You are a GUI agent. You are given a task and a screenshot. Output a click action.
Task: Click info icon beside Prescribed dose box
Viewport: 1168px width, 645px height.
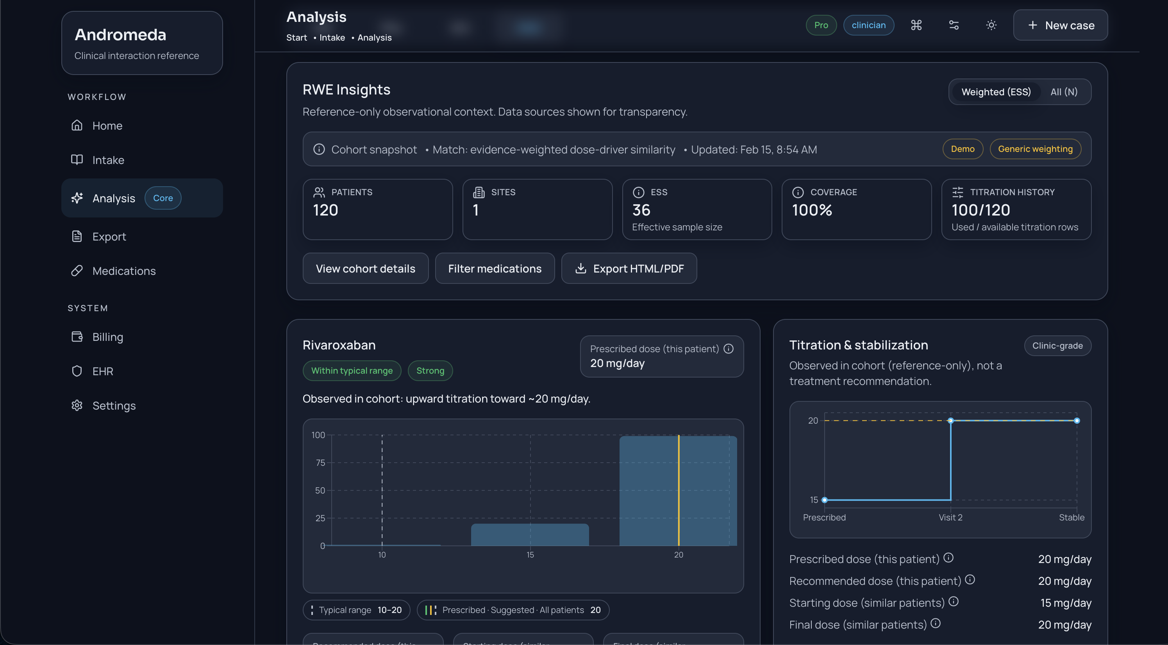coord(728,349)
